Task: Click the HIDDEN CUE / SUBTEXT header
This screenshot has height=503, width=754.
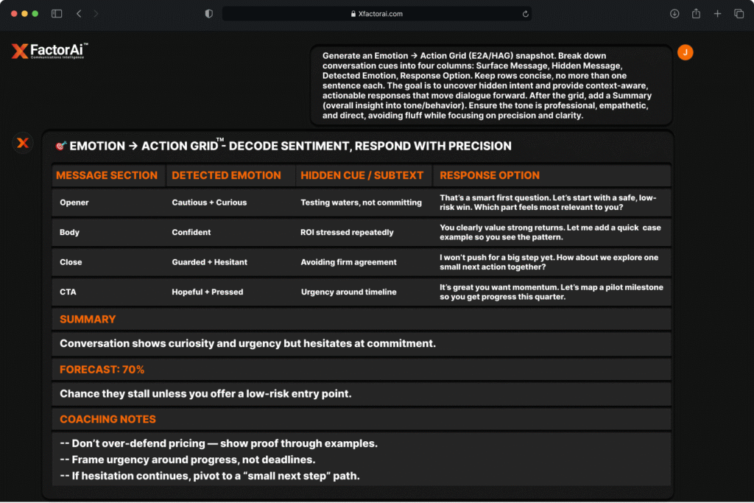Action: (x=362, y=175)
